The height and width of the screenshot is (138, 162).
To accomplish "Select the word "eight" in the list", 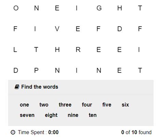I will click(x=51, y=115).
